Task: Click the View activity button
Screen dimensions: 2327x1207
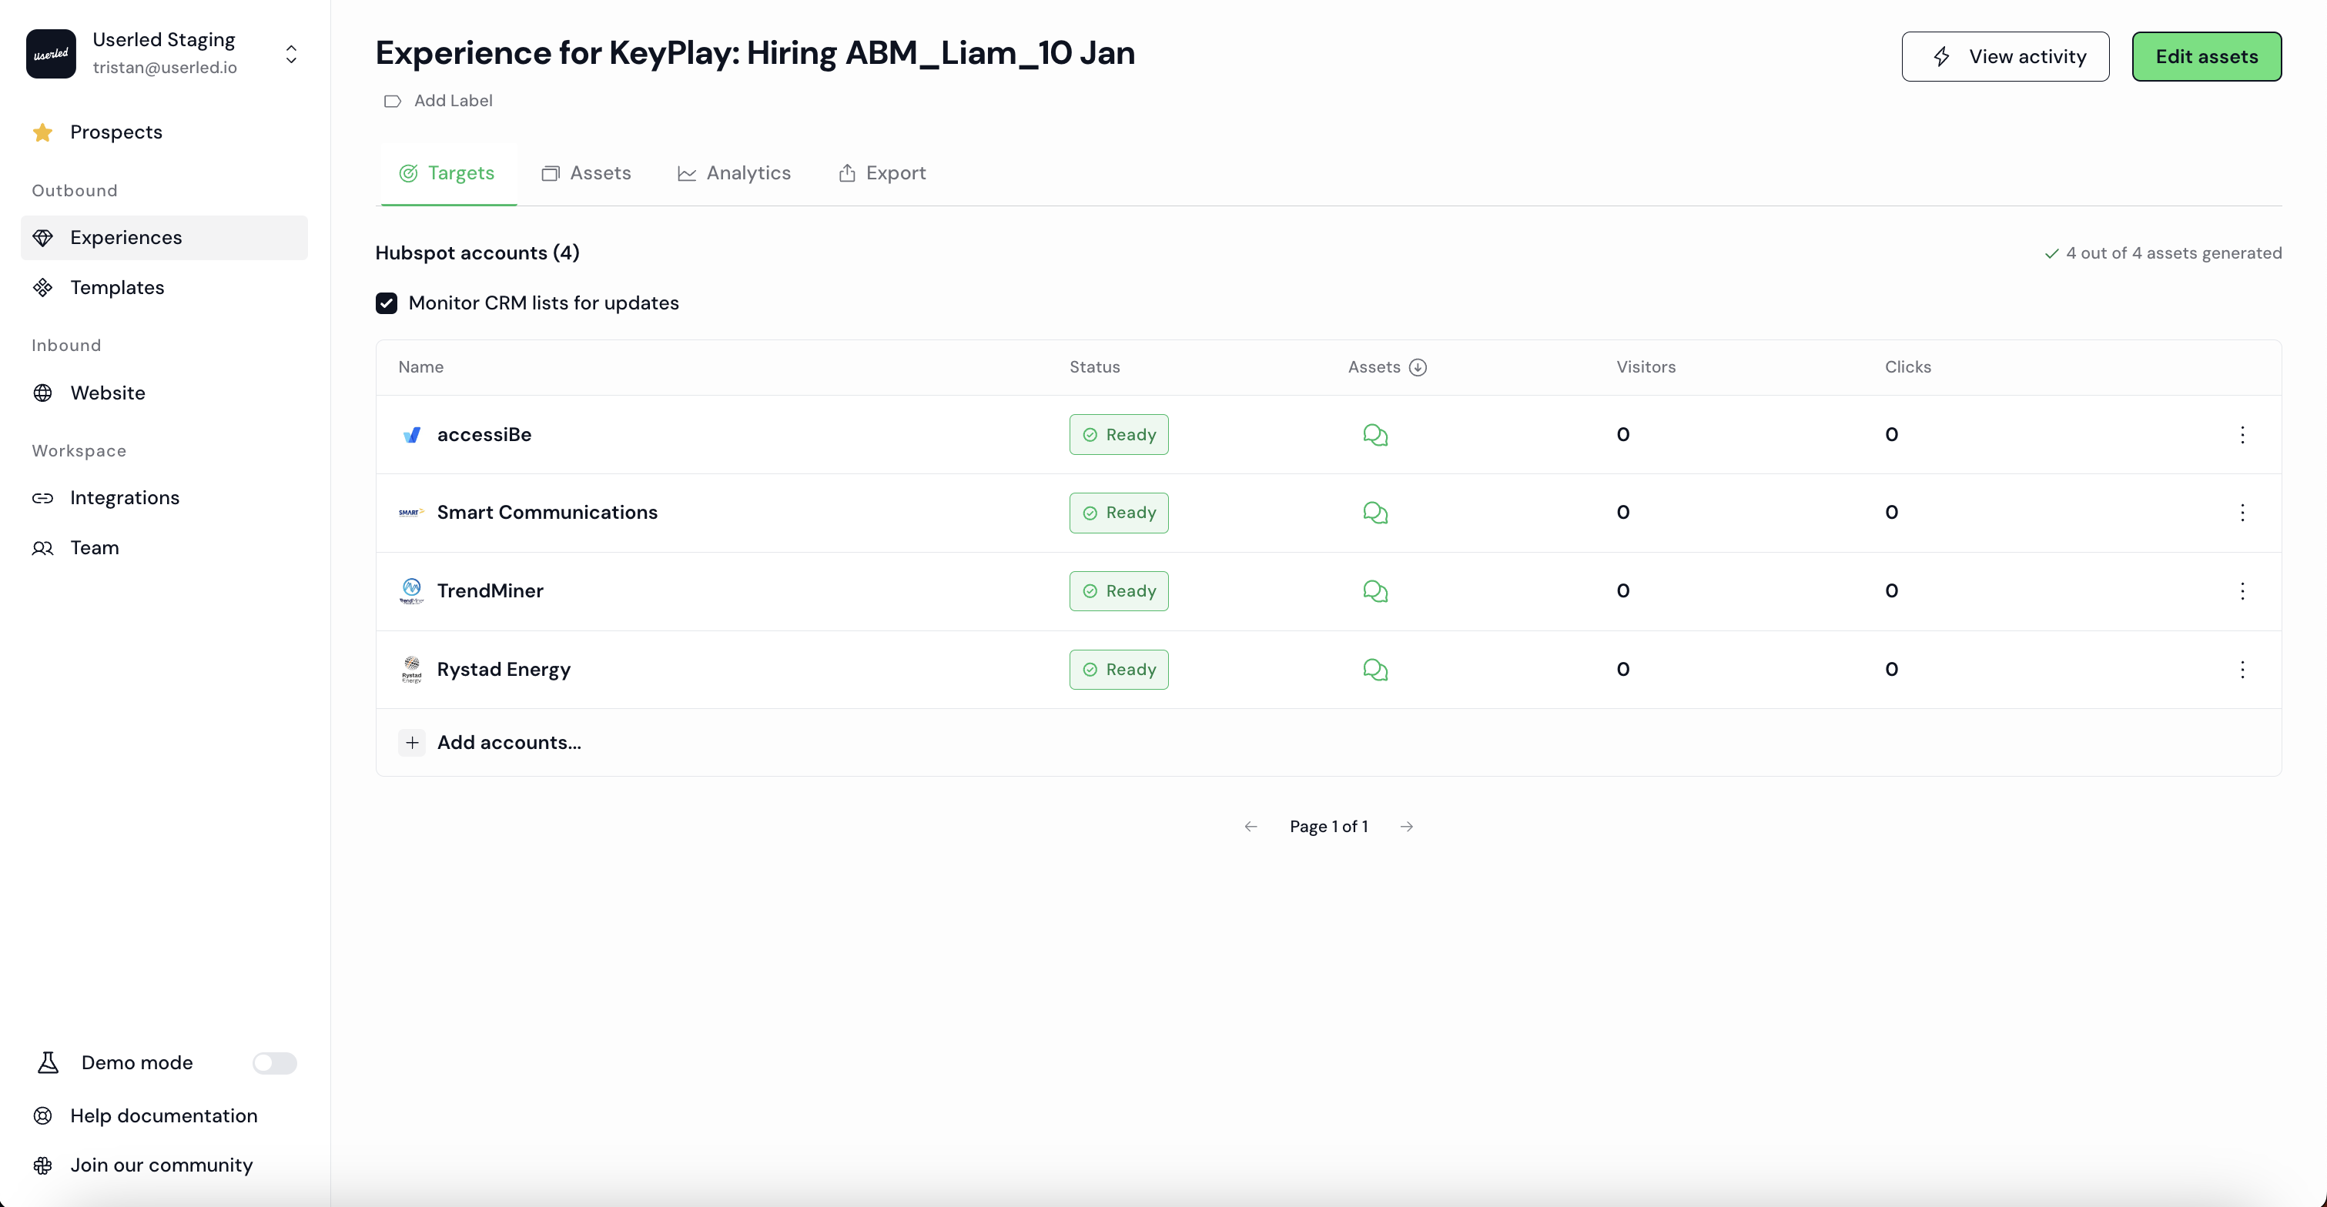Action: pos(2004,57)
